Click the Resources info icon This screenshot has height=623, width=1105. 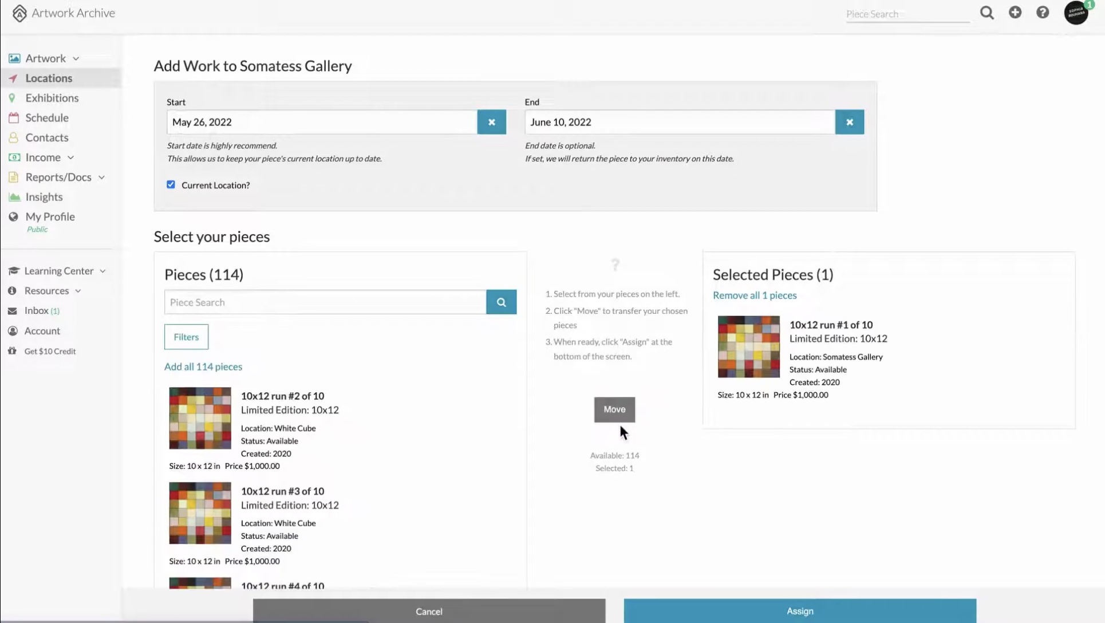(x=12, y=291)
